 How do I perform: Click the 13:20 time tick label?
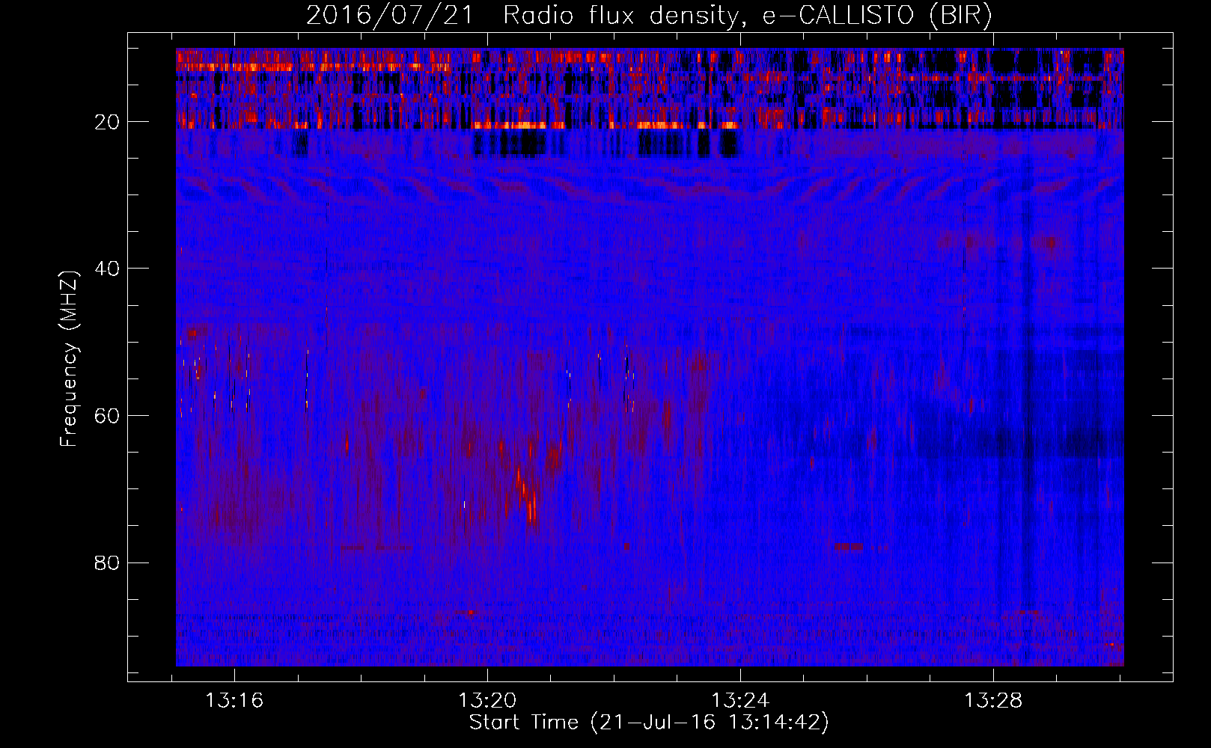click(487, 701)
